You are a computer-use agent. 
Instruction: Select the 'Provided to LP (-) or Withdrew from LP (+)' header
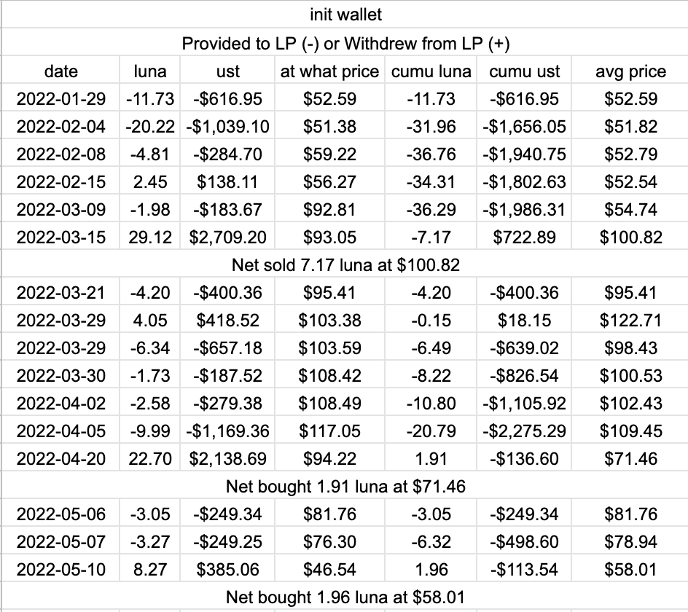[x=345, y=44]
